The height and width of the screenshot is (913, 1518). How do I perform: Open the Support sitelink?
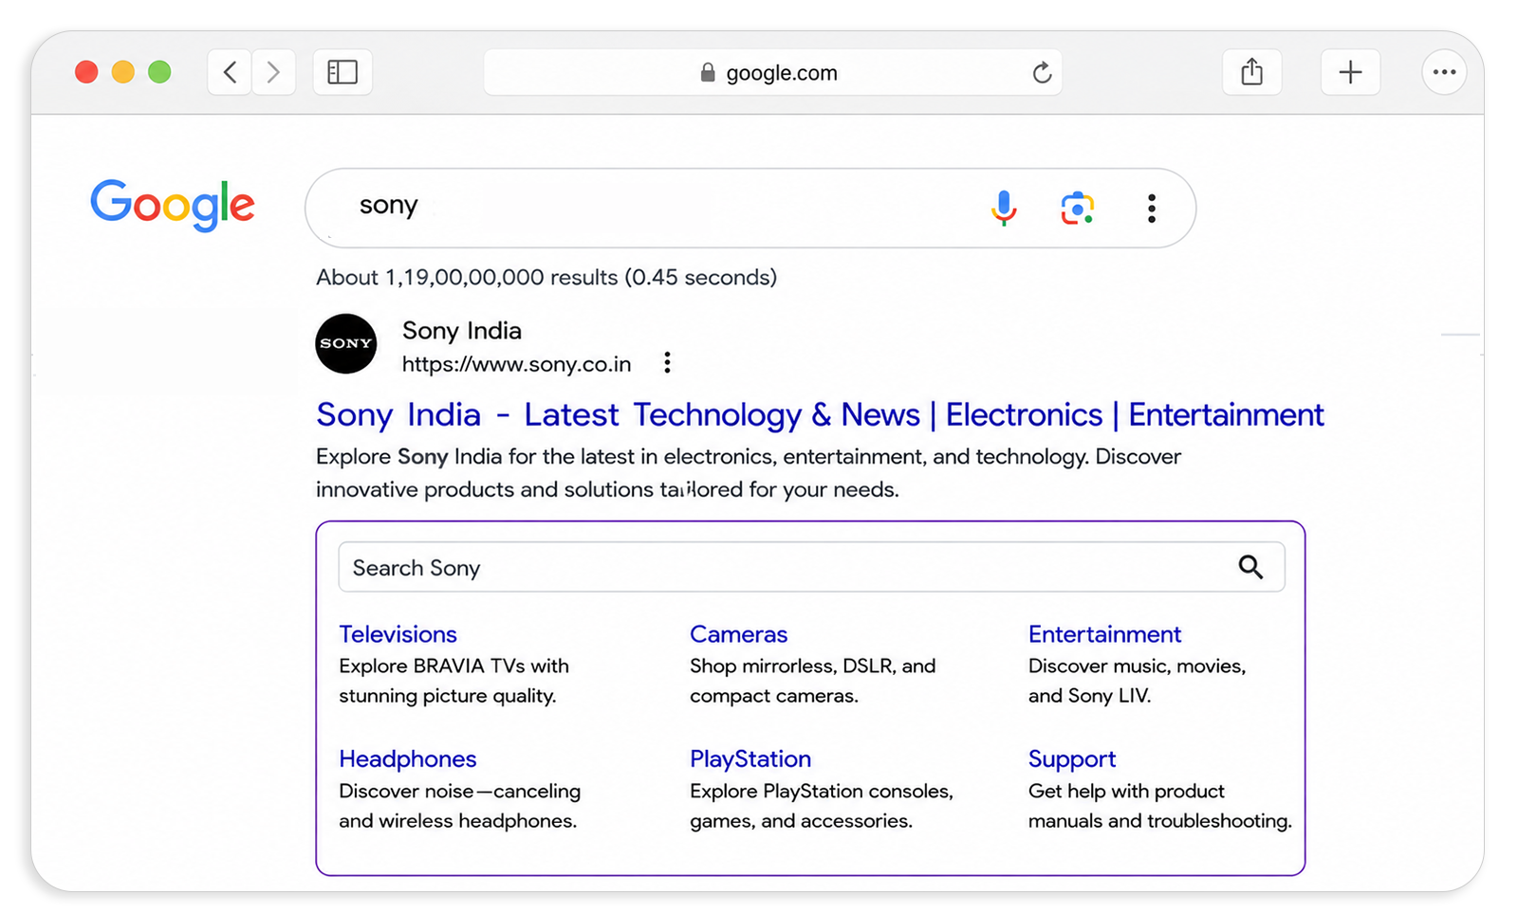pos(1072,759)
